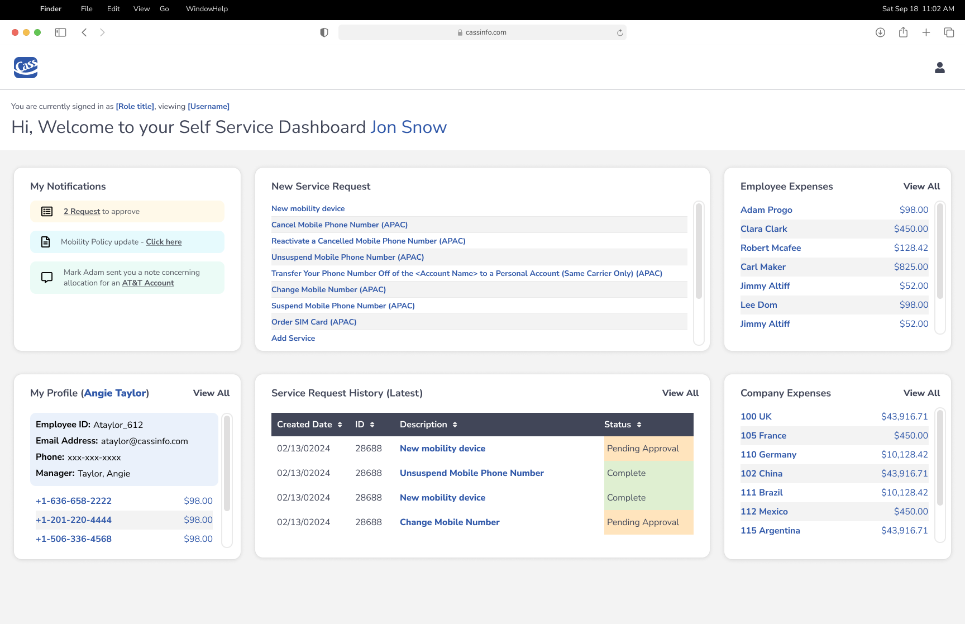
Task: Toggle the browser sidebar icon
Action: [x=60, y=32]
